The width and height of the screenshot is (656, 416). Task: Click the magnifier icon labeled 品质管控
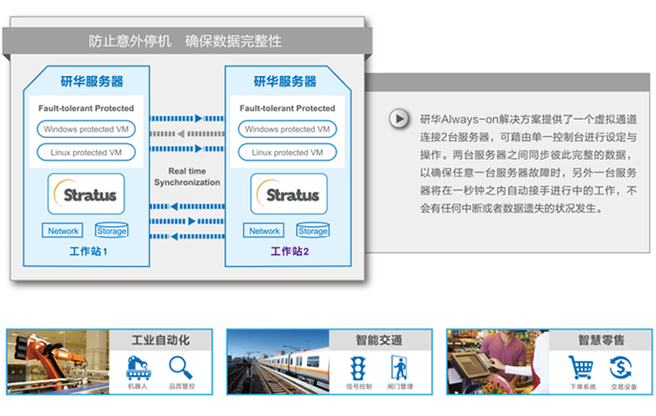[181, 368]
